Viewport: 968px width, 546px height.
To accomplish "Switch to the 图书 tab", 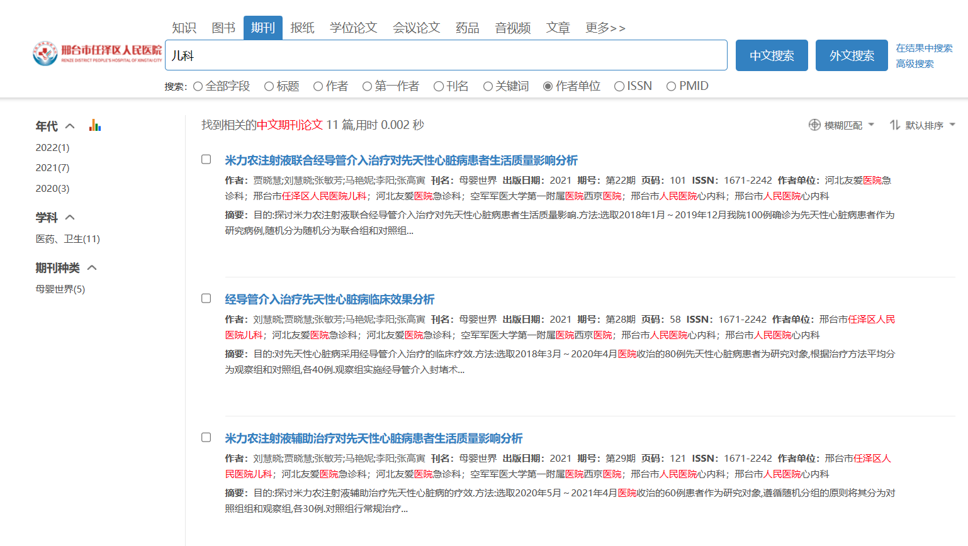I will pos(223,28).
